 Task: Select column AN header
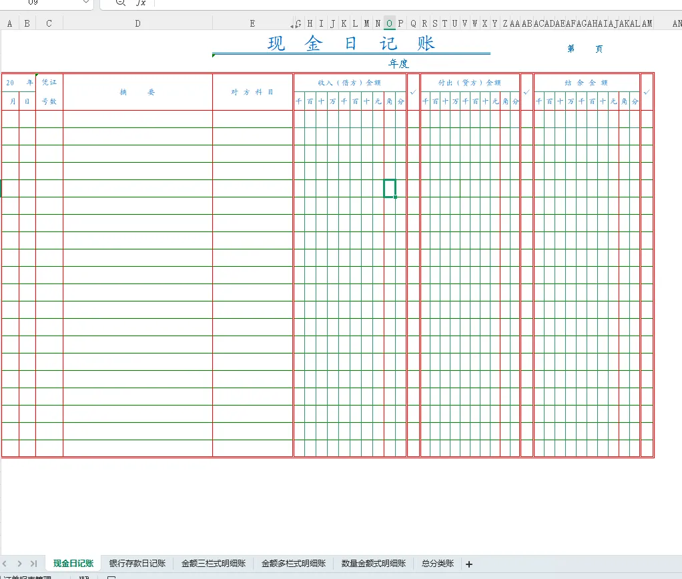click(677, 23)
